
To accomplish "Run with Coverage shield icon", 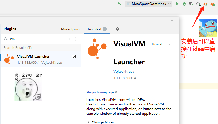I will (x=191, y=4).
